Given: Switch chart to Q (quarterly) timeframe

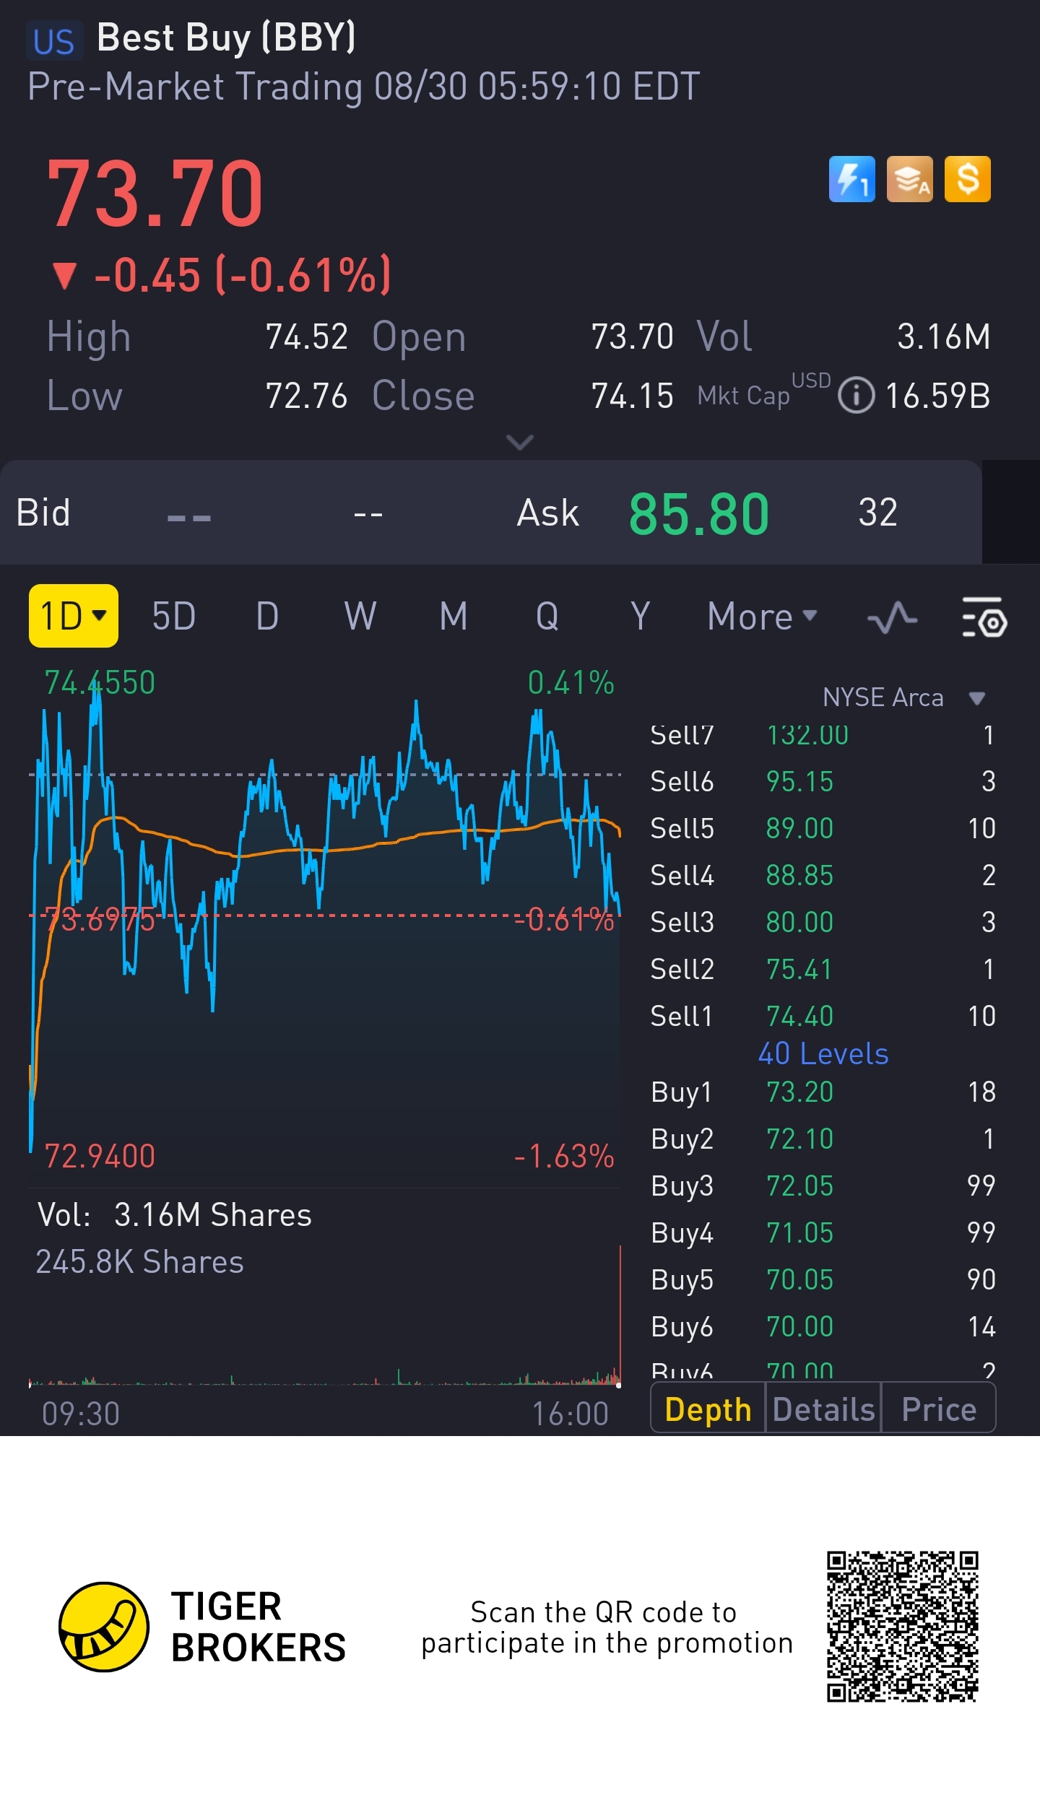Looking at the screenshot, I should click(547, 617).
